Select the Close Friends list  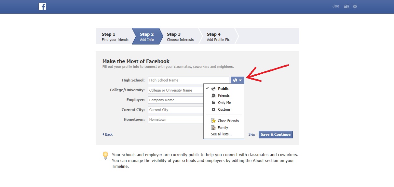point(224,121)
